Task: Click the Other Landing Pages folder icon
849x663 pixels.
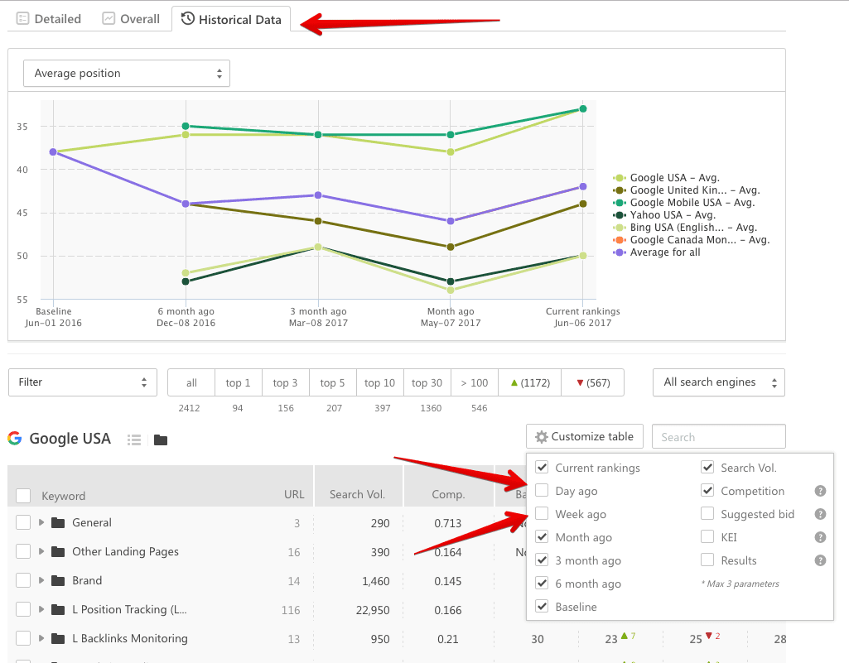Action: pyautogui.click(x=58, y=551)
